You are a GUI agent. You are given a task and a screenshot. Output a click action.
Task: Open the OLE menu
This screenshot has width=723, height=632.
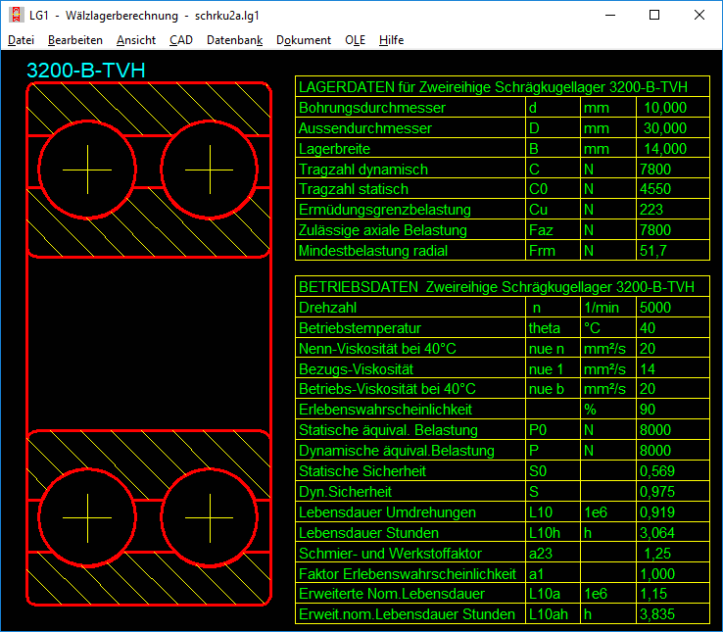[355, 40]
